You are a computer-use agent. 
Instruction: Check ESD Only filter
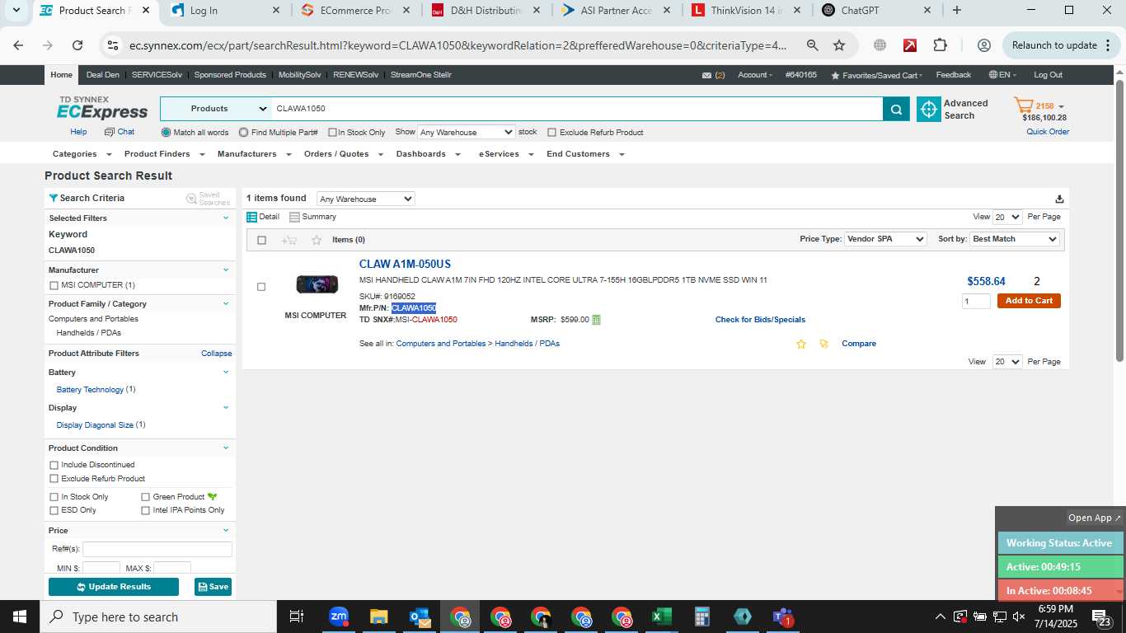coord(54,510)
